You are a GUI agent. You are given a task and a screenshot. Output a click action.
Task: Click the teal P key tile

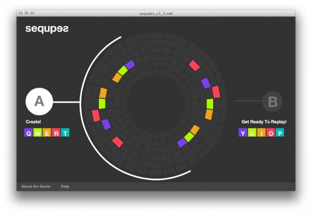pos(280,132)
